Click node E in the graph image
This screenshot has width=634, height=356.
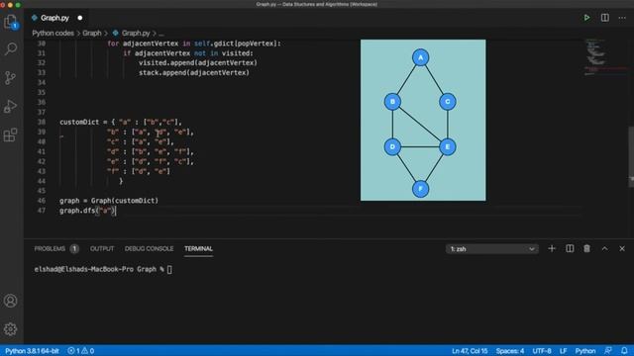click(x=448, y=147)
